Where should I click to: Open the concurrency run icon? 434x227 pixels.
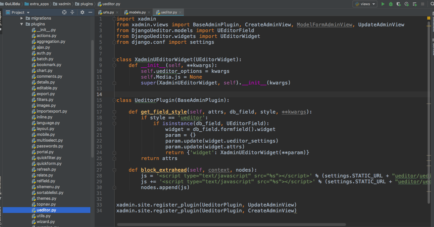pyautogui.click(x=415, y=4)
